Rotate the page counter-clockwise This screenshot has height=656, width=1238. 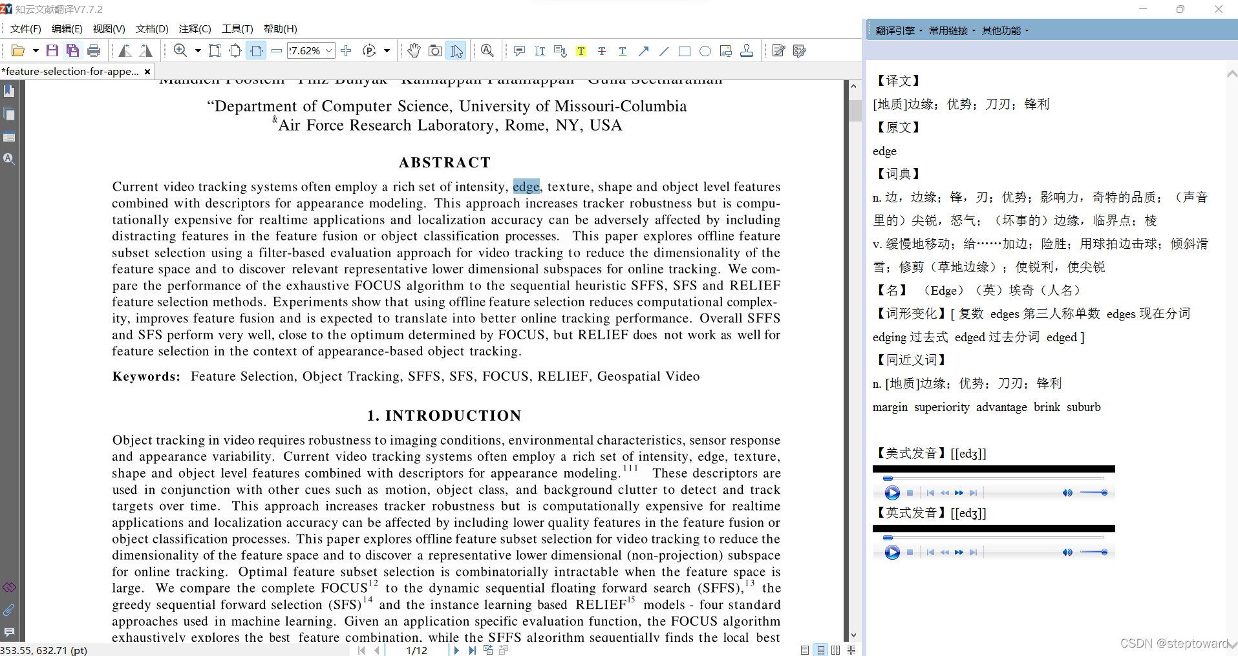(x=125, y=51)
